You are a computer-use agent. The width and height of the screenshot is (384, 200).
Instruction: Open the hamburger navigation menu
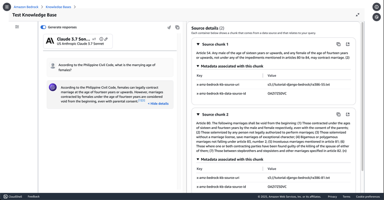[x=7, y=7]
